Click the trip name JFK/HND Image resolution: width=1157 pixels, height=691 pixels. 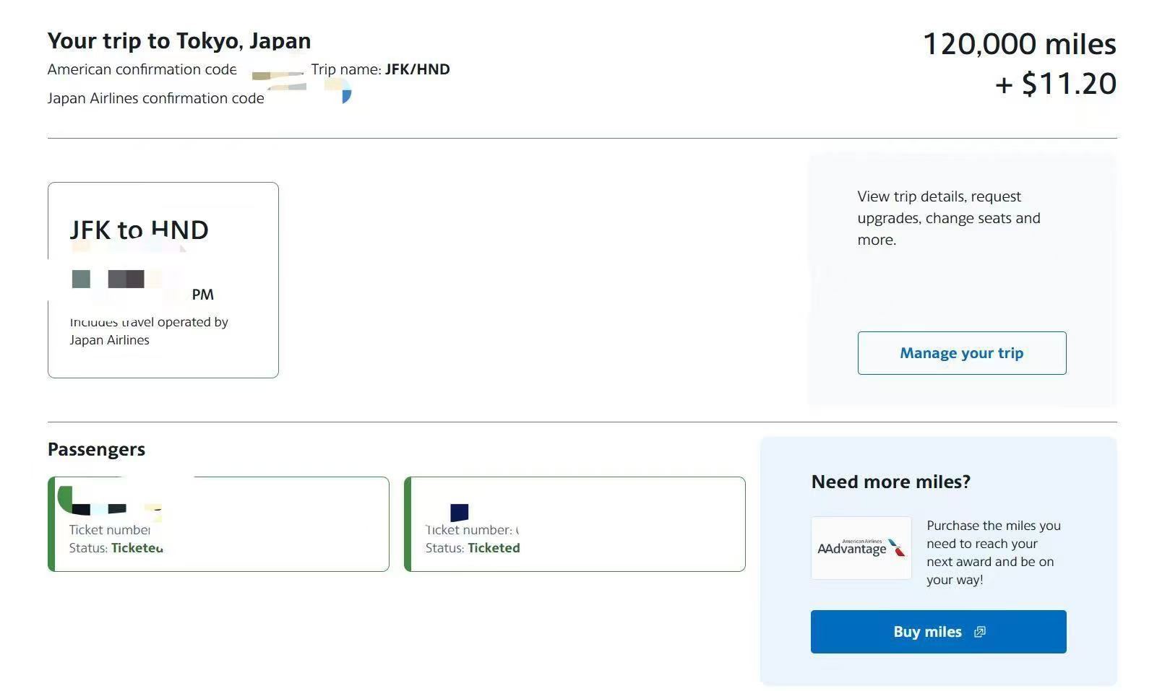coord(417,69)
